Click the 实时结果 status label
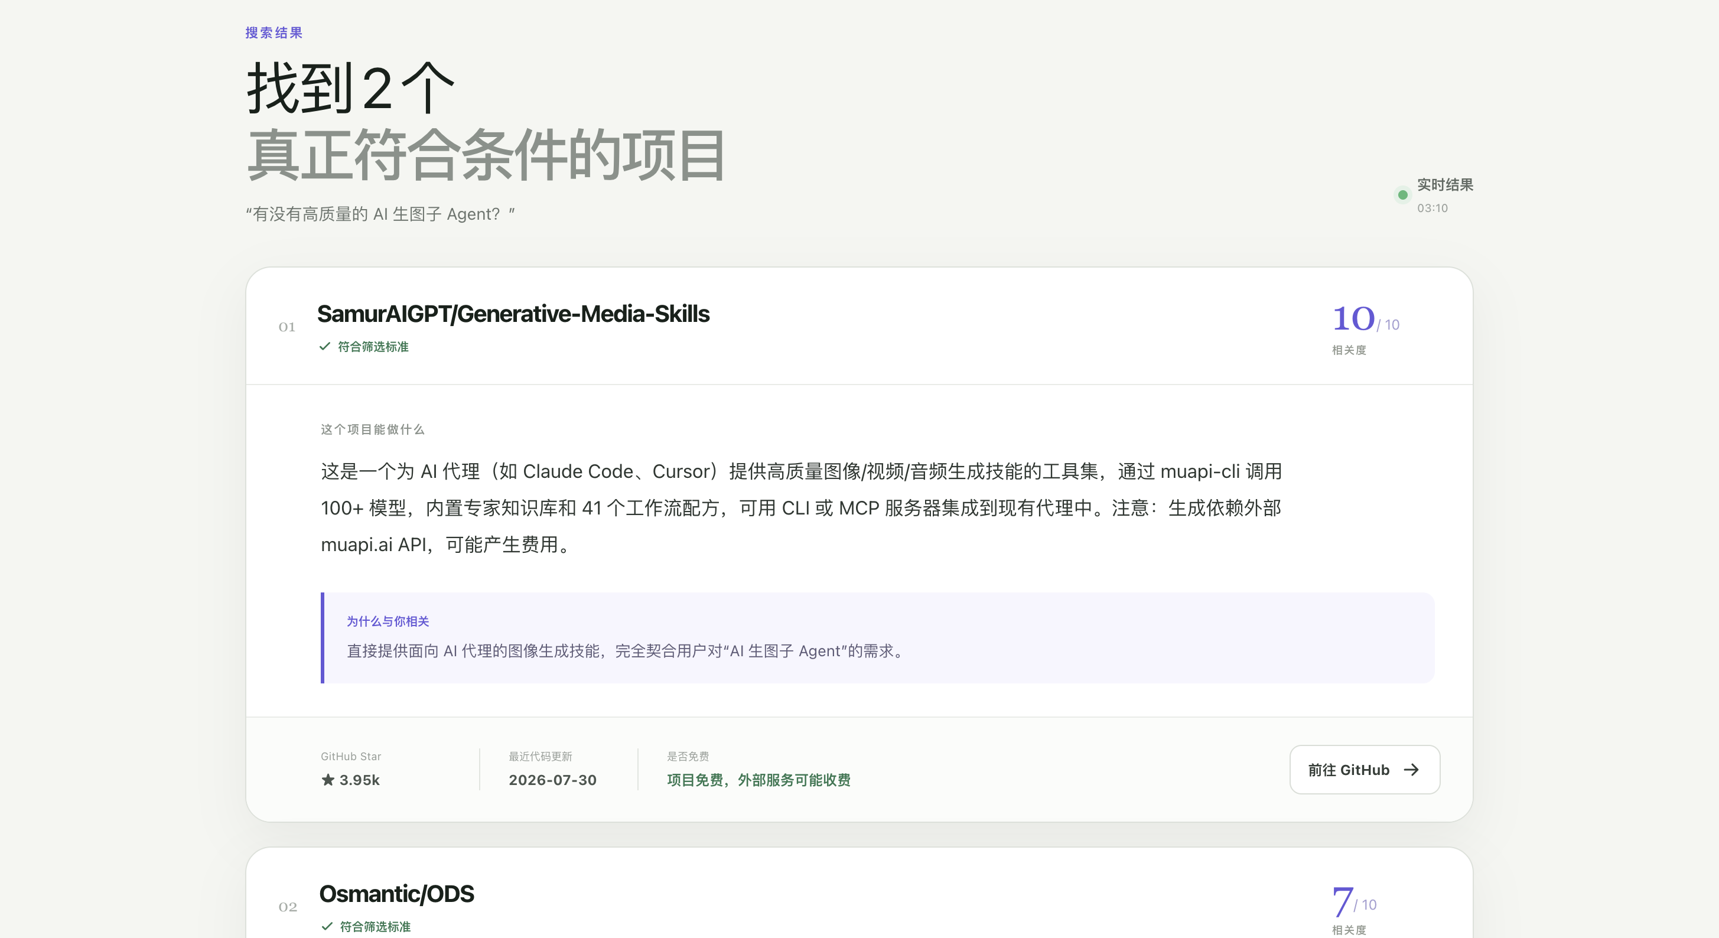This screenshot has width=1719, height=938. [x=1445, y=185]
